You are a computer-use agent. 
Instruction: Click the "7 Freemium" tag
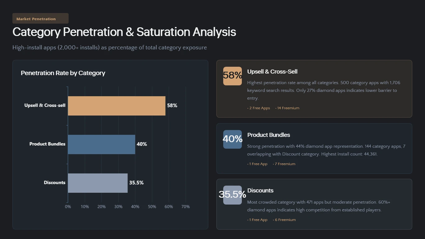point(285,164)
